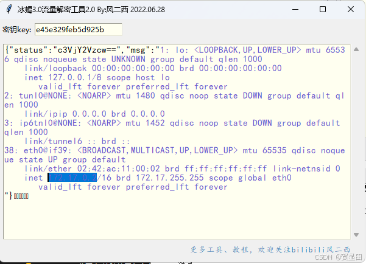Click the MAC address 02:42:ac:11:00:02
This screenshot has width=366, height=264.
click(x=119, y=168)
